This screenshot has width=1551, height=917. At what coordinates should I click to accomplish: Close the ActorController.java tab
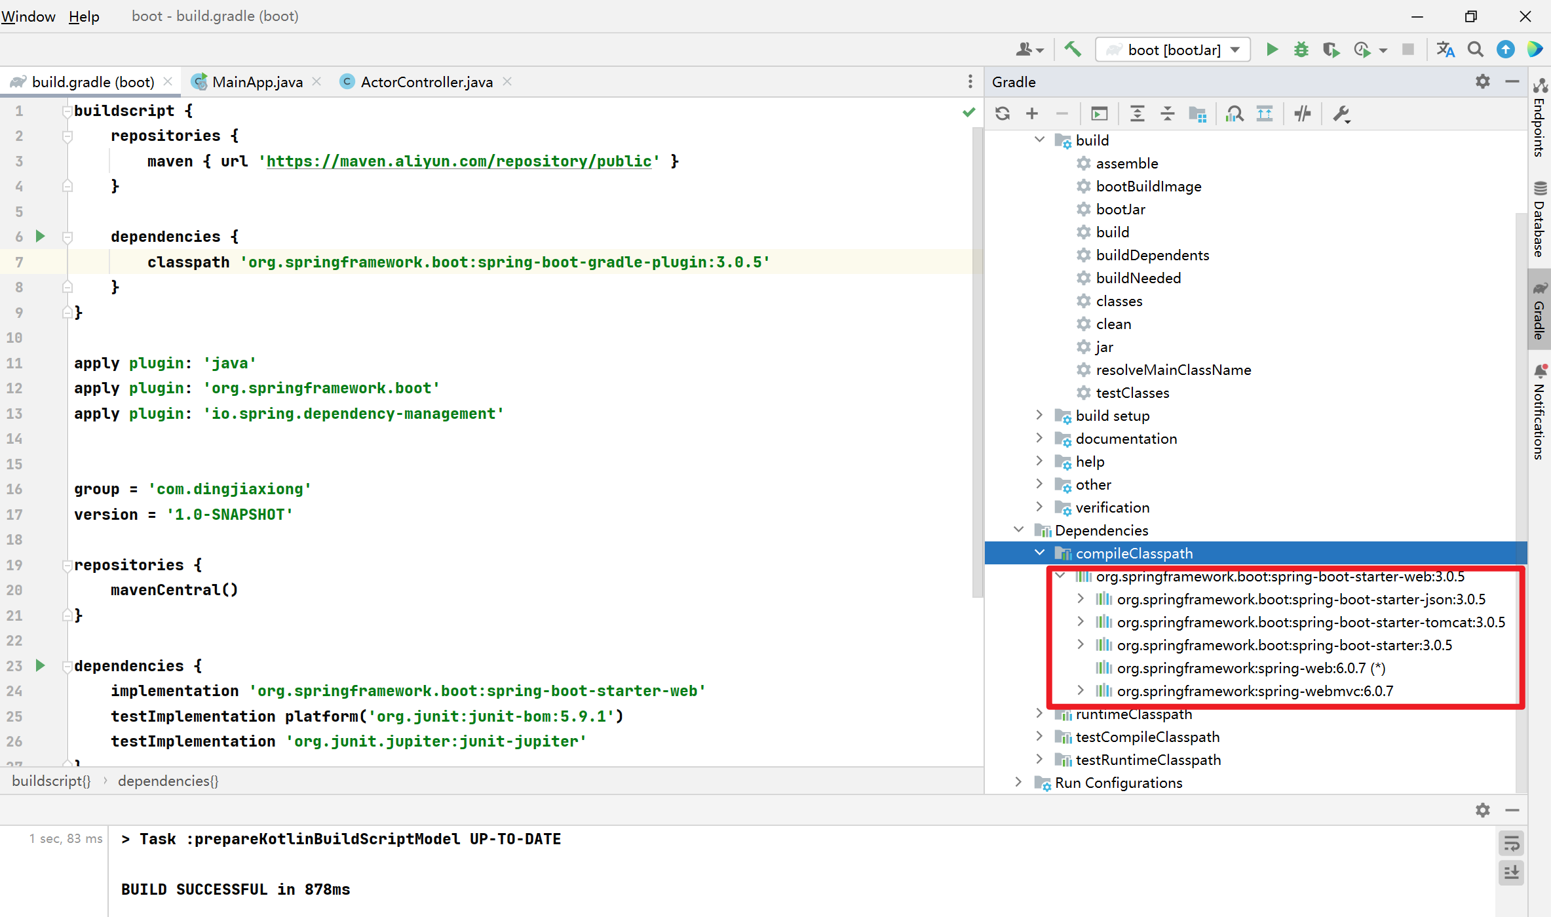(507, 81)
